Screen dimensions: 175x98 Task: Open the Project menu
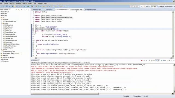(x=30, y=4)
